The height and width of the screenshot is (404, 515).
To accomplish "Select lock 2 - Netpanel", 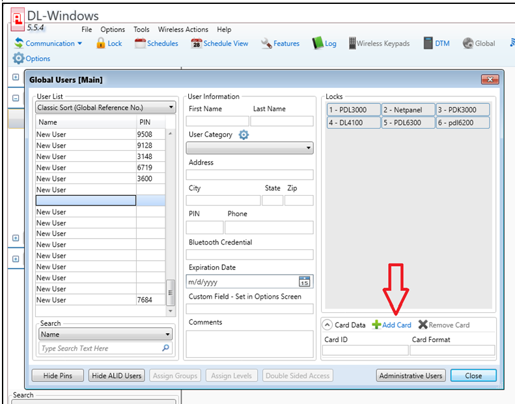I will point(408,109).
